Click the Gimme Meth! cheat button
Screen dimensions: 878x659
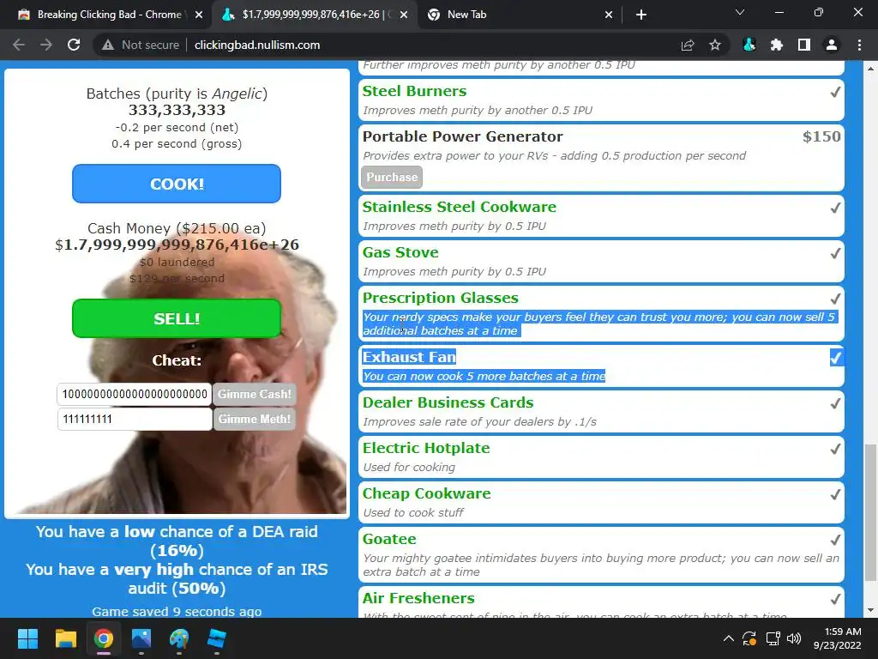click(x=254, y=419)
